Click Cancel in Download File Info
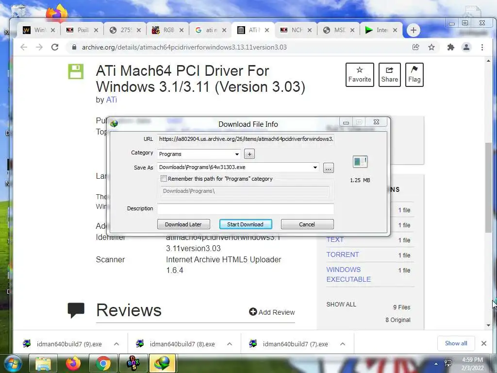This screenshot has width=497, height=373. tap(307, 224)
